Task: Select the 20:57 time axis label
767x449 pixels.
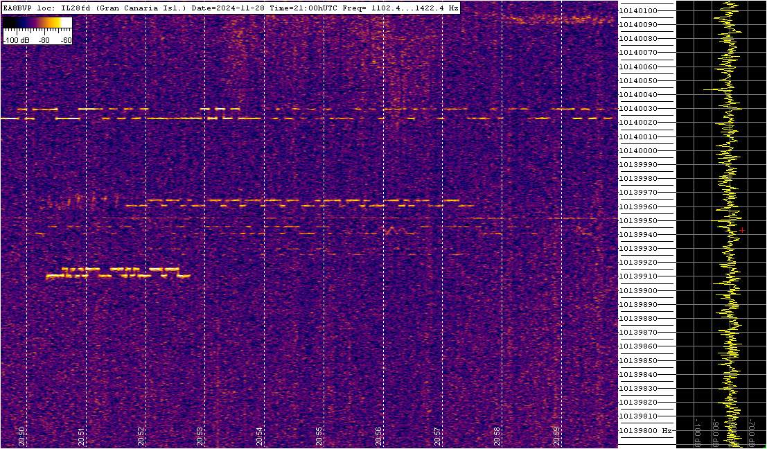Action: click(x=438, y=437)
